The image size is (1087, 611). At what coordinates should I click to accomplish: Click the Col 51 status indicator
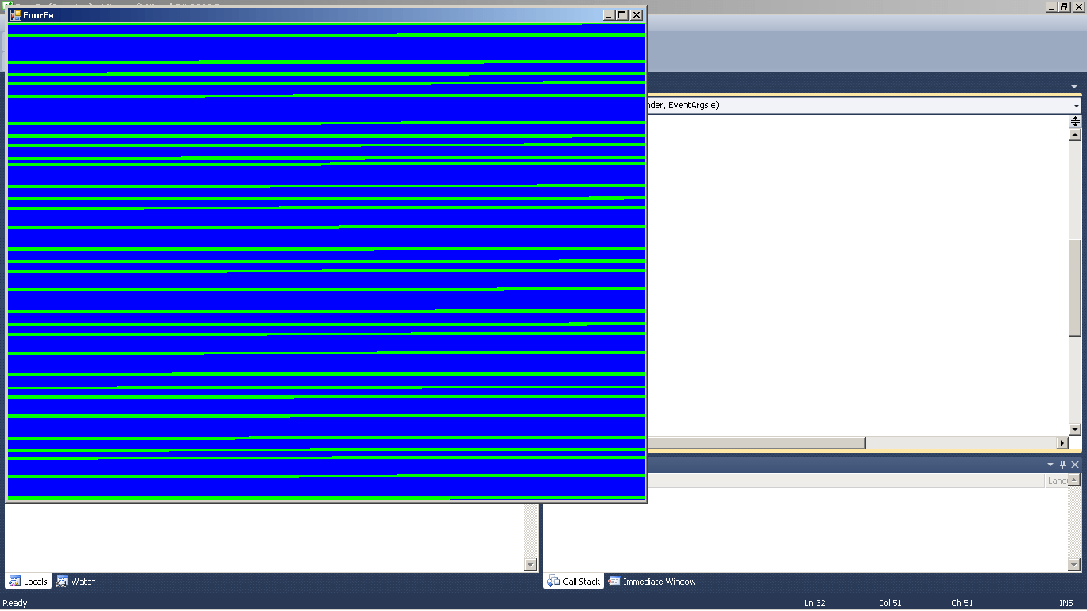(890, 603)
